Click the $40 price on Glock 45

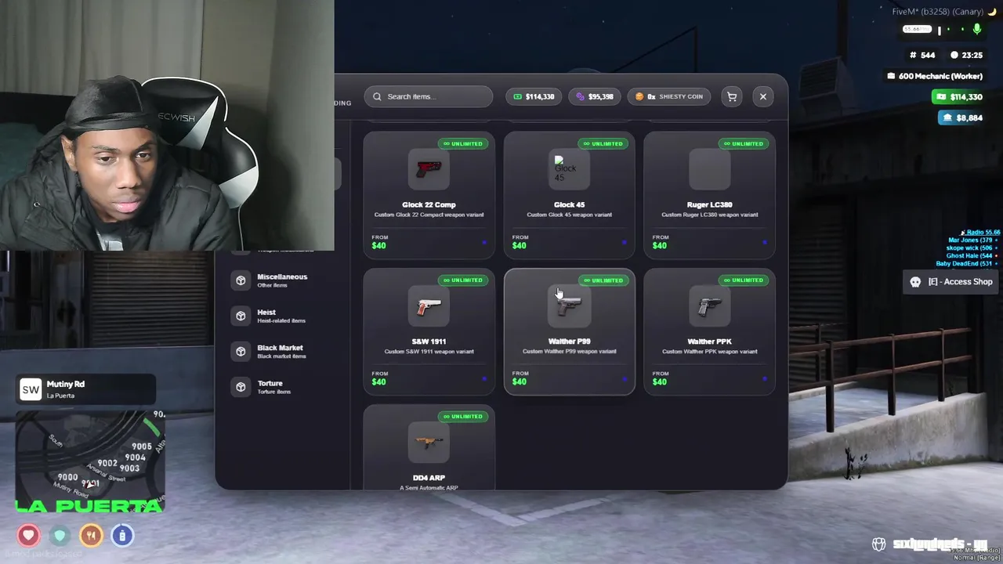pos(520,245)
